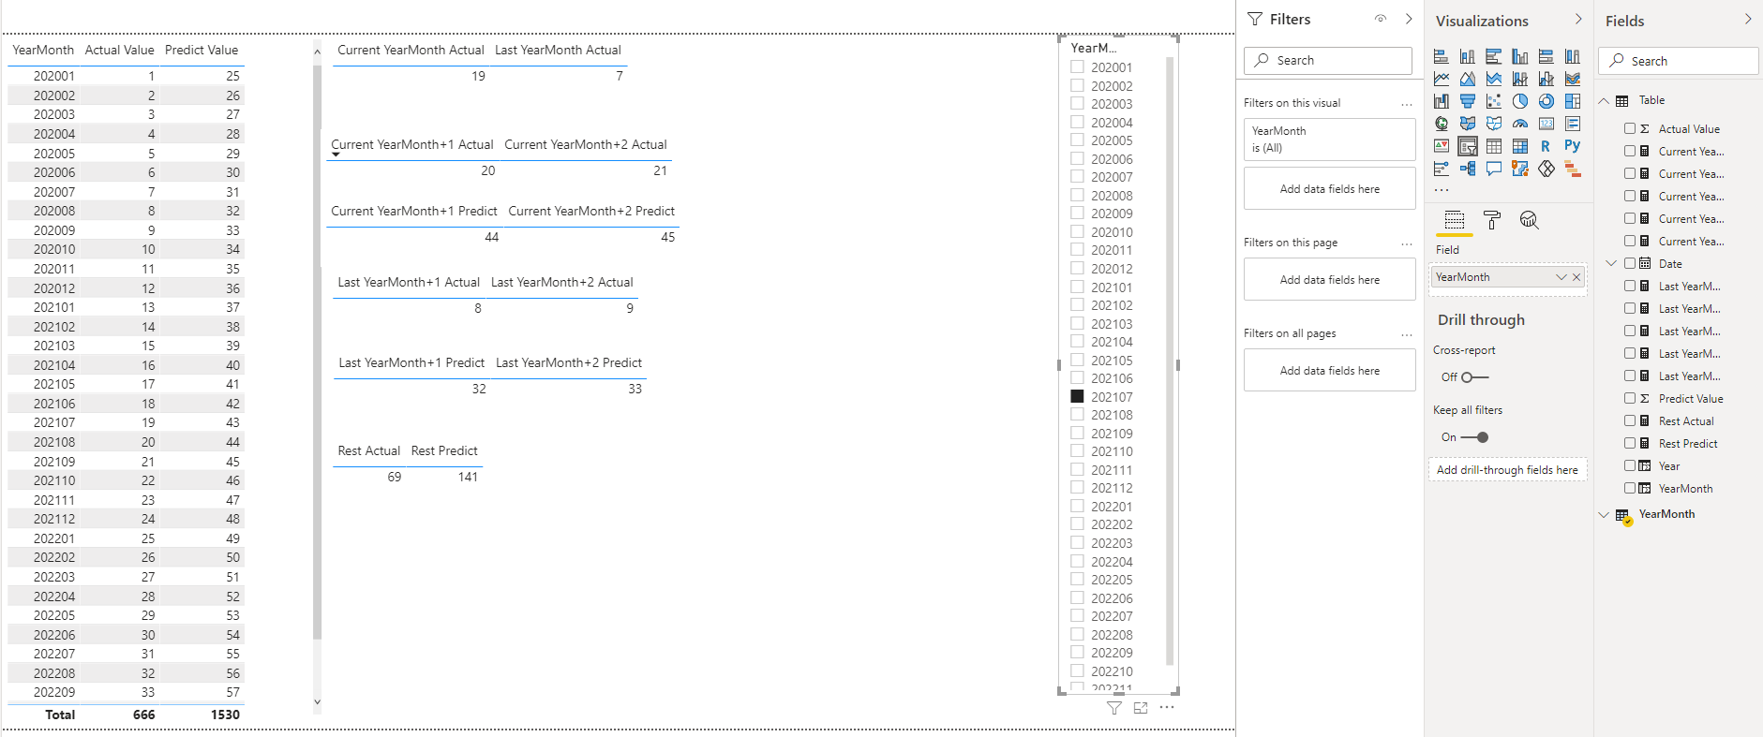Pick the area chart visualization
This screenshot has height=737, width=1763.
[x=1468, y=80]
